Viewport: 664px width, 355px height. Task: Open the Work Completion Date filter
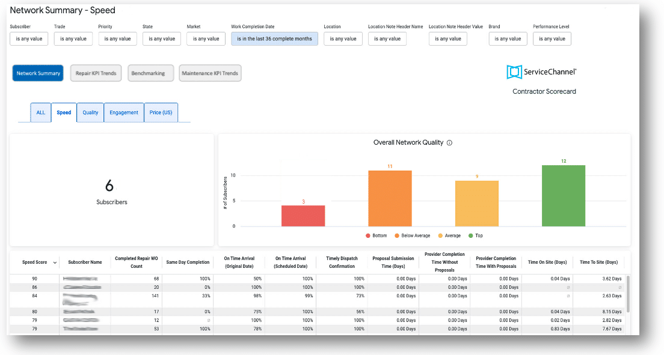point(274,38)
